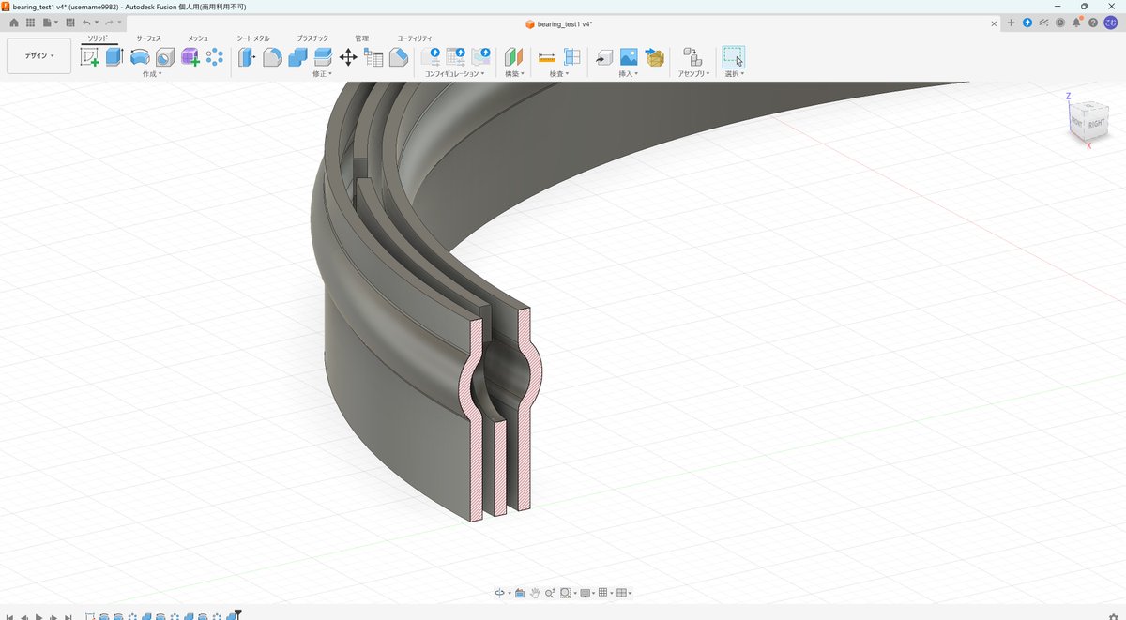Click the Offset Plane construct icon
The height and width of the screenshot is (620, 1126).
(513, 57)
